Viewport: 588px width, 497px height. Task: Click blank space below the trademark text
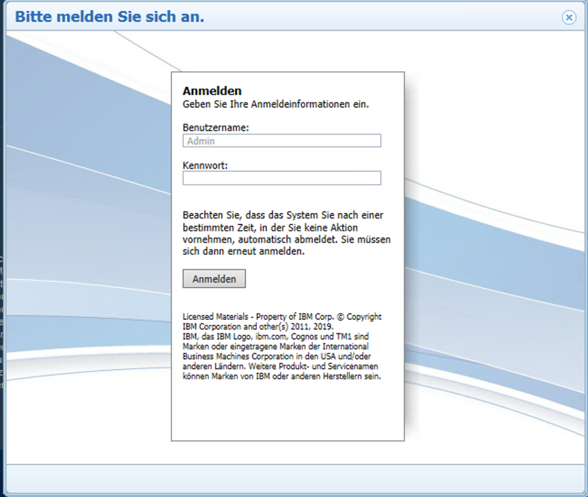(x=287, y=410)
